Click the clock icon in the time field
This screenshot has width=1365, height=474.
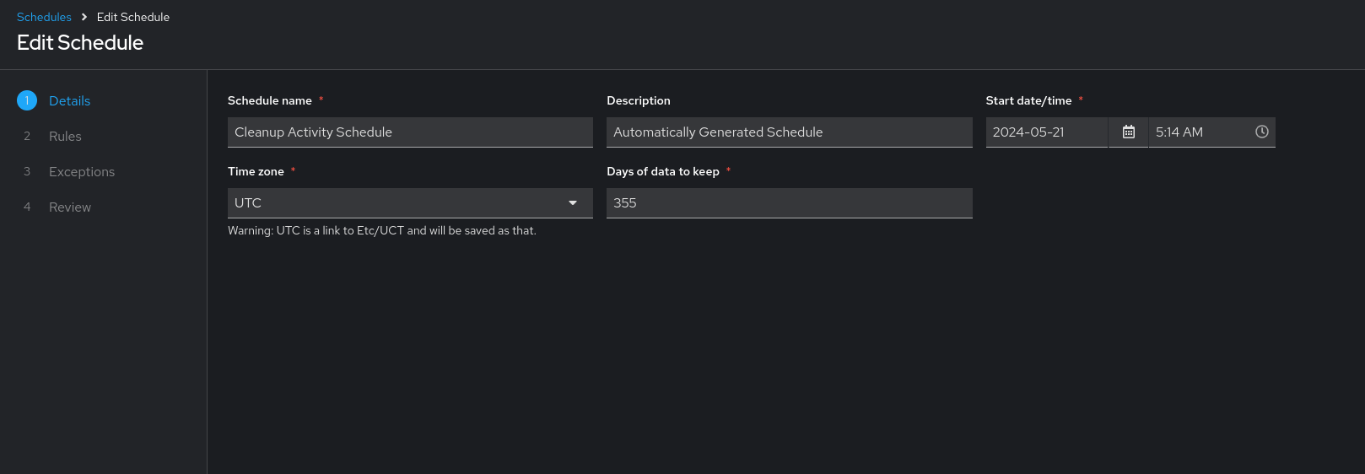coord(1261,132)
